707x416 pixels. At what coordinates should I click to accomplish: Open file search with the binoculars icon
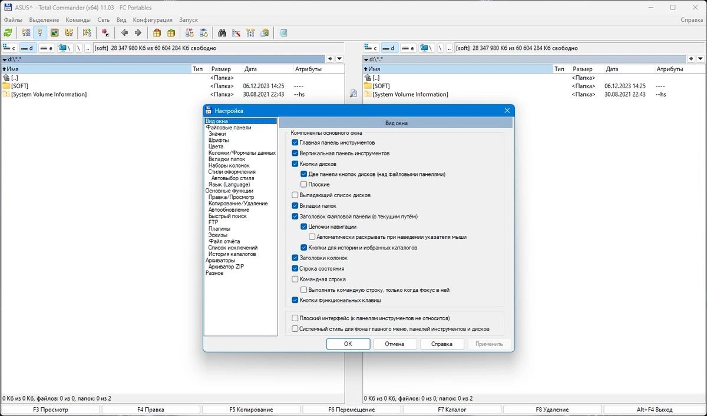tap(222, 33)
